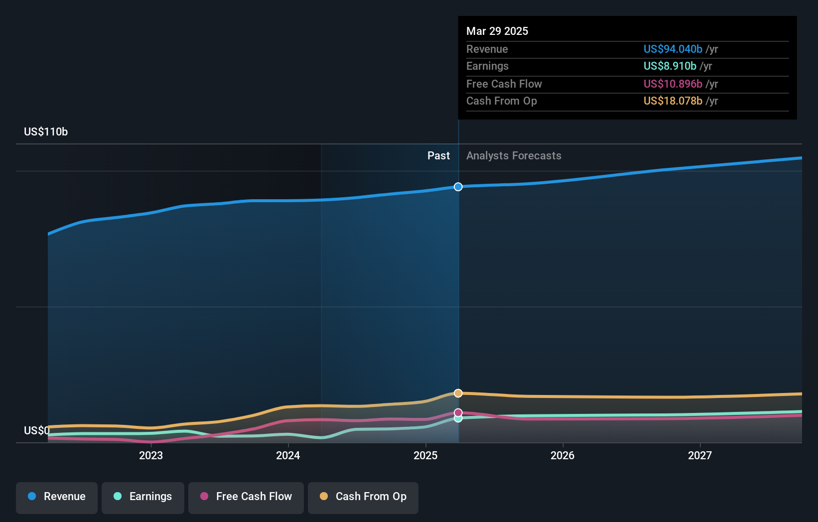Toggle the Earnings series visibility
This screenshot has width=818, height=522.
click(142, 497)
